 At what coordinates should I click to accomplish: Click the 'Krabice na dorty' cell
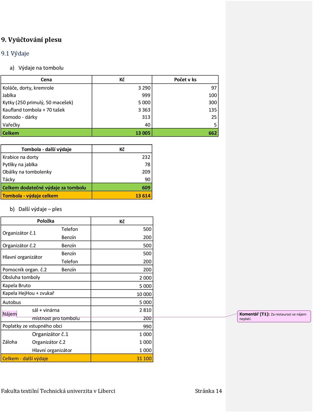click(21, 157)
